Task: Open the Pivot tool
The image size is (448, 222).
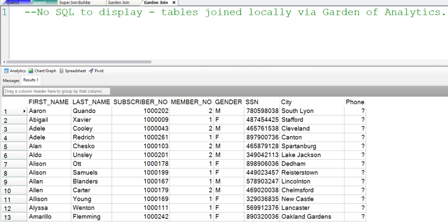Action: coord(96,71)
